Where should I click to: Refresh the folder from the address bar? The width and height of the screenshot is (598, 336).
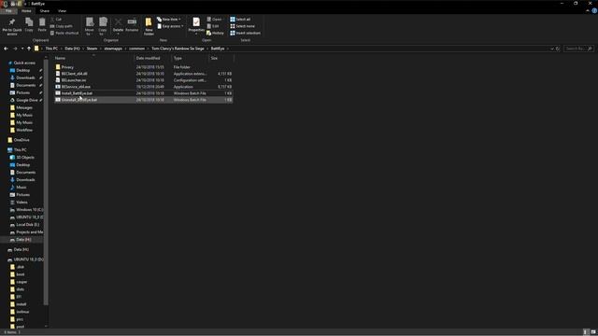(558, 49)
